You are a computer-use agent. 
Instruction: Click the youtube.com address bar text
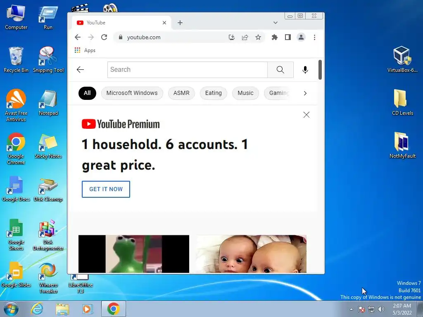pos(144,37)
